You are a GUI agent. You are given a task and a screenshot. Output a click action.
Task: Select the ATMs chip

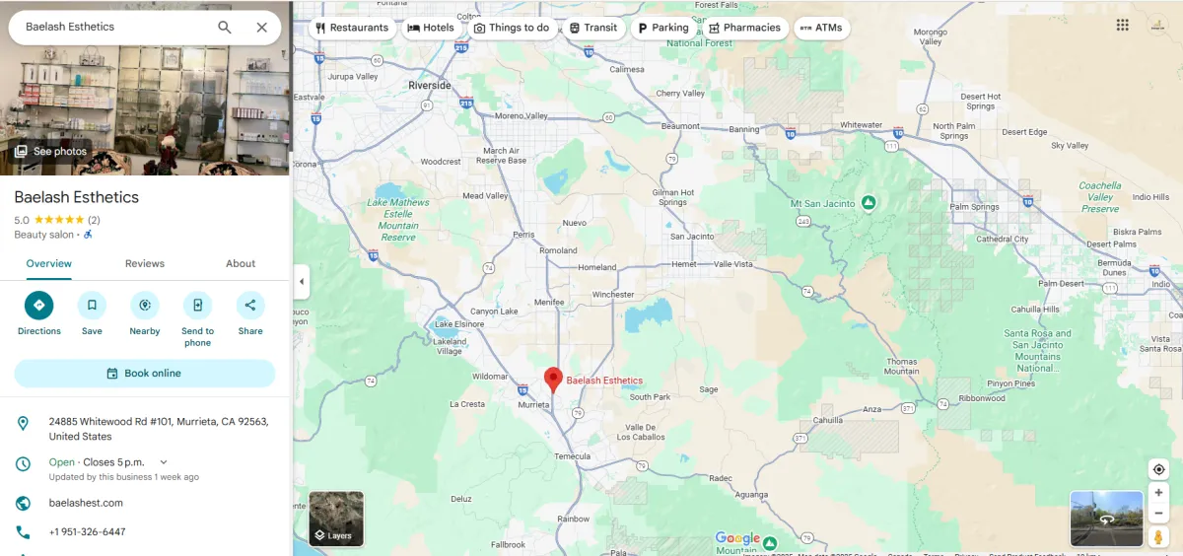click(821, 28)
